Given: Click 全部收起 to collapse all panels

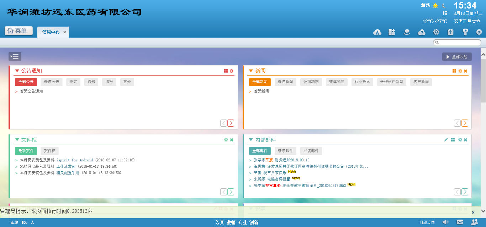Looking at the screenshot, I should [x=457, y=57].
